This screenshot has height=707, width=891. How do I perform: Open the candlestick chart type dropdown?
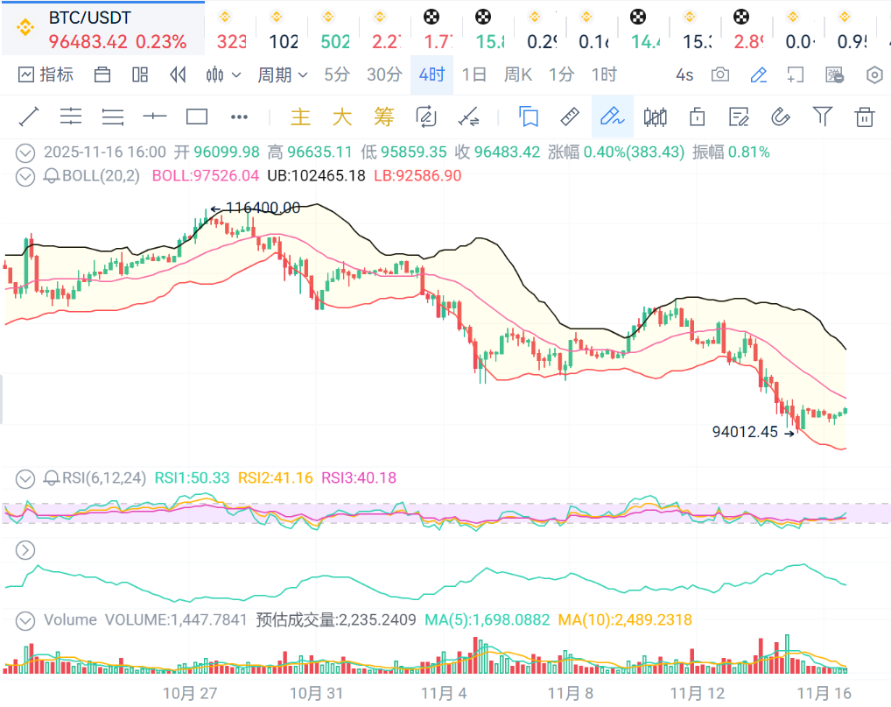[223, 75]
